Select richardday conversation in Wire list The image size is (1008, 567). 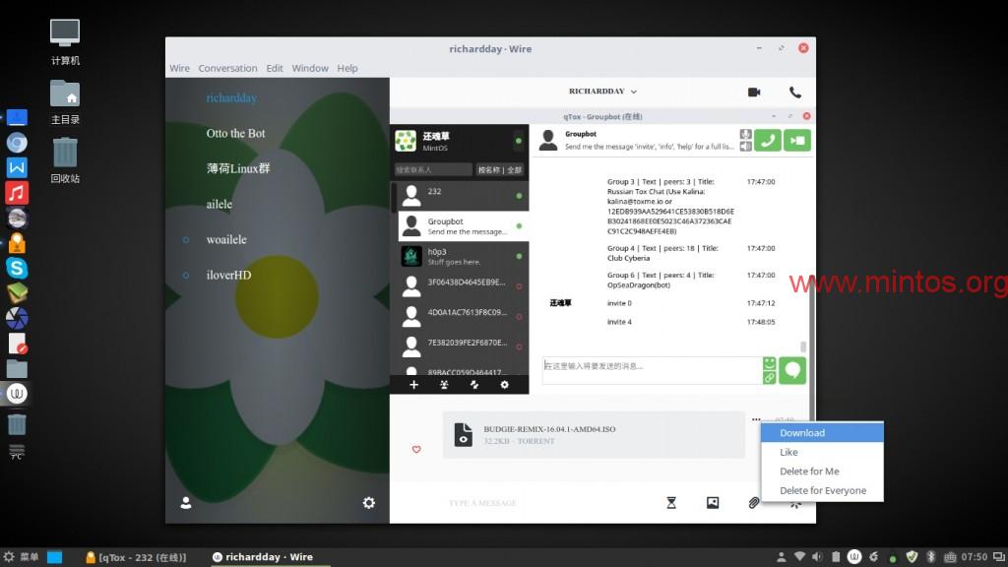point(231,97)
